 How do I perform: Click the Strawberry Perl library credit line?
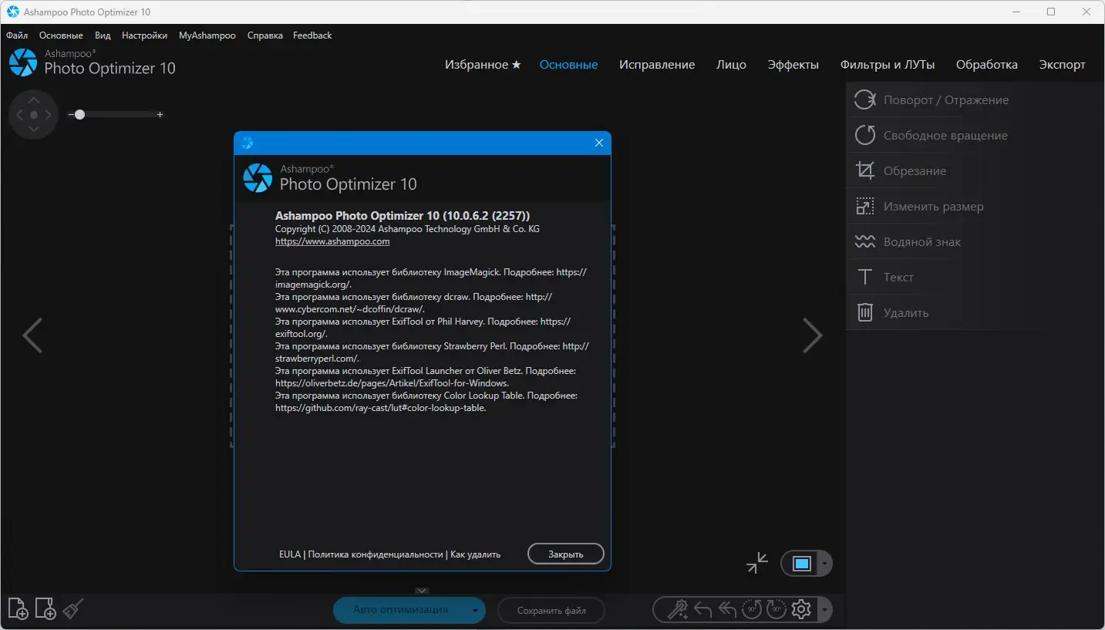pos(432,352)
